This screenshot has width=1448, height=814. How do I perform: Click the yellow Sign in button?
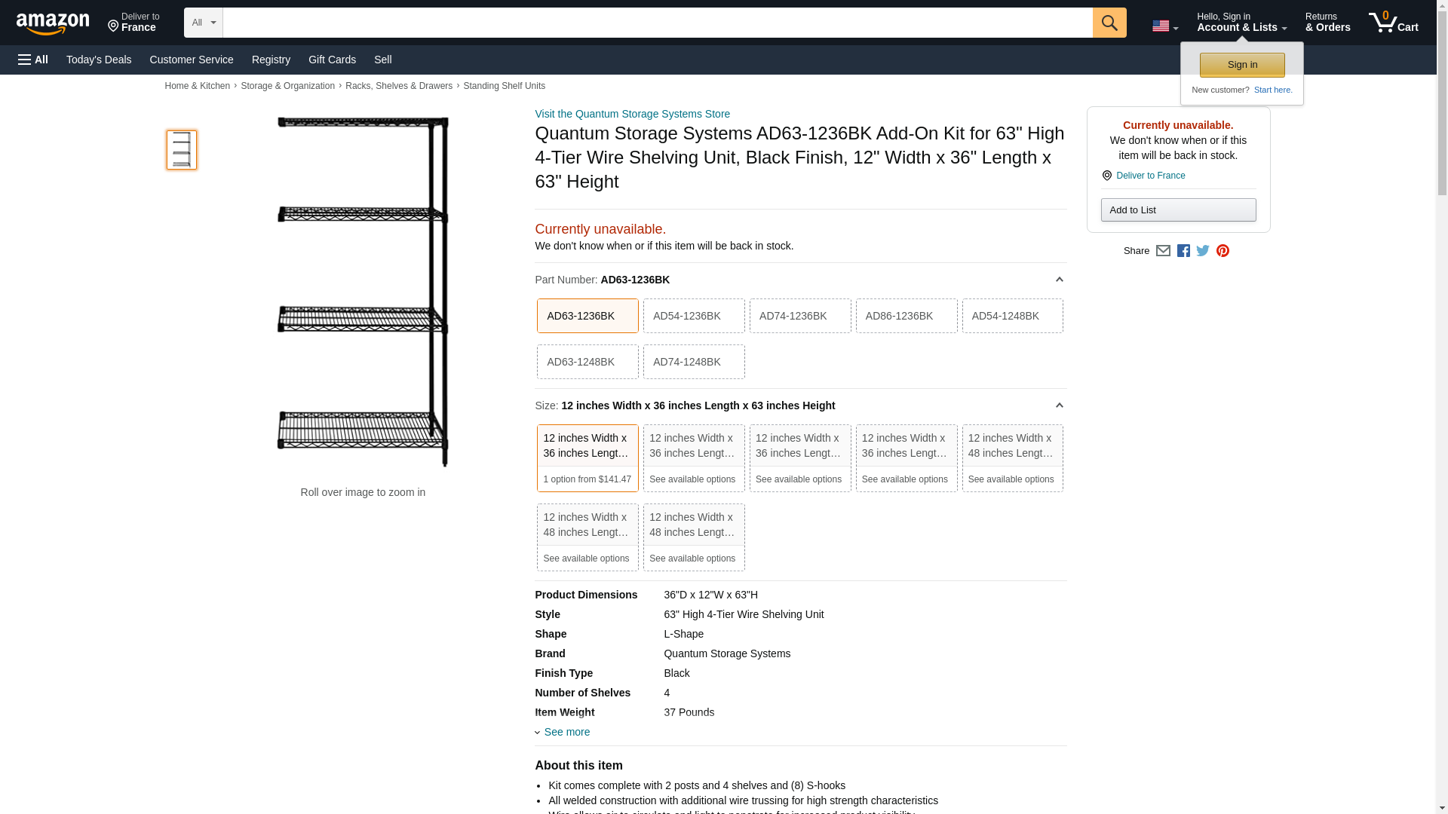[x=1241, y=65]
